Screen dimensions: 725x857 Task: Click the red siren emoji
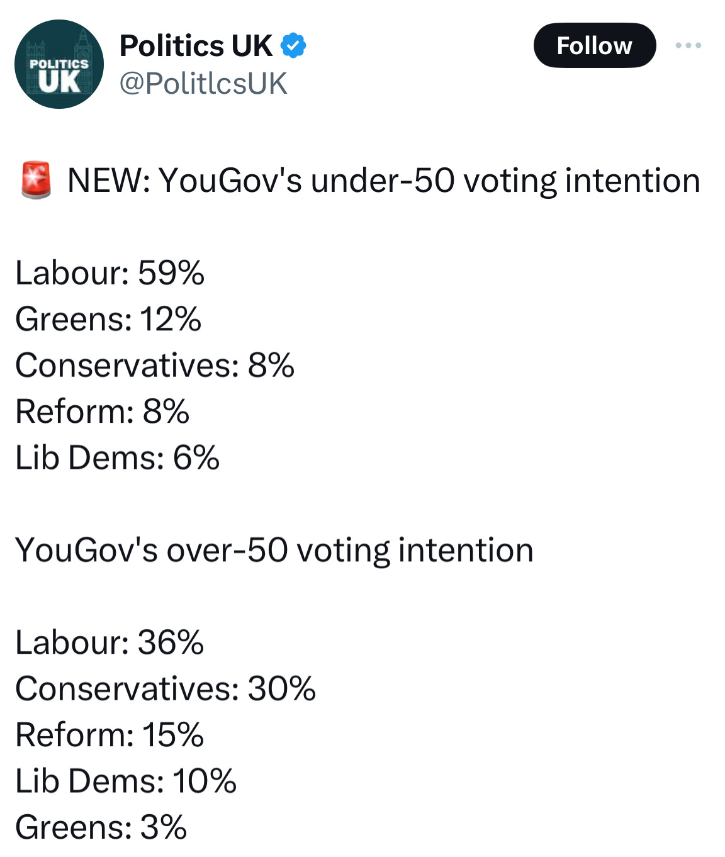pyautogui.click(x=36, y=180)
